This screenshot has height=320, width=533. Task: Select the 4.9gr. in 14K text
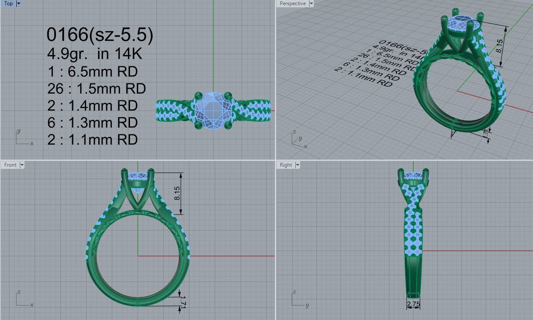(x=95, y=54)
